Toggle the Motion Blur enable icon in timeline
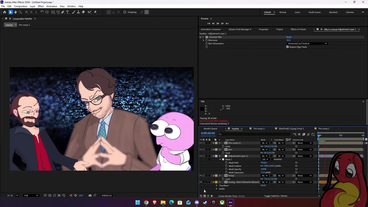 [308, 134]
